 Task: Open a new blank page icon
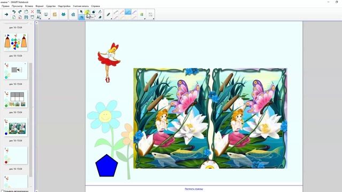click(x=14, y=17)
